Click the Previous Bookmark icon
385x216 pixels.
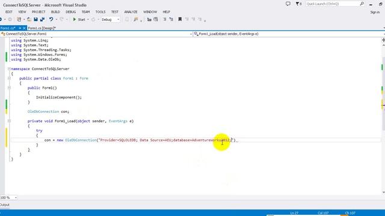(x=186, y=19)
